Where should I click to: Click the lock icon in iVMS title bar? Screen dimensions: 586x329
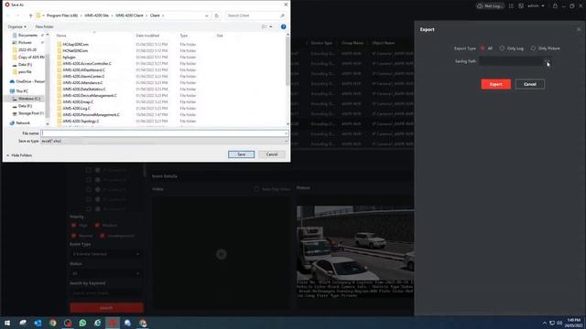tap(555, 6)
